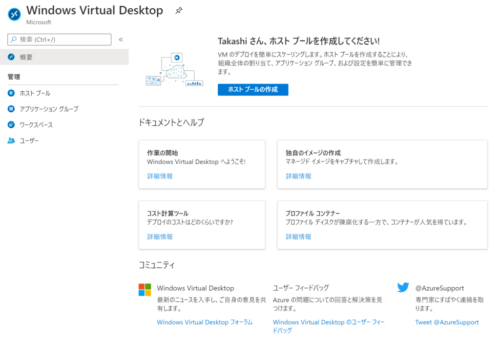Image resolution: width=500 pixels, height=338 pixels.
Task: Click the Takashi さん host pool headline
Action: (299, 41)
